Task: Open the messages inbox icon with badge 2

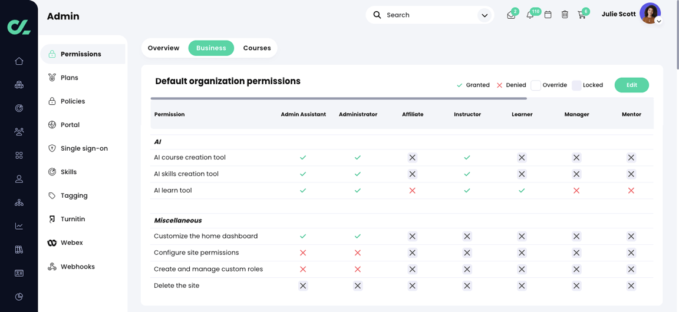Action: click(512, 15)
